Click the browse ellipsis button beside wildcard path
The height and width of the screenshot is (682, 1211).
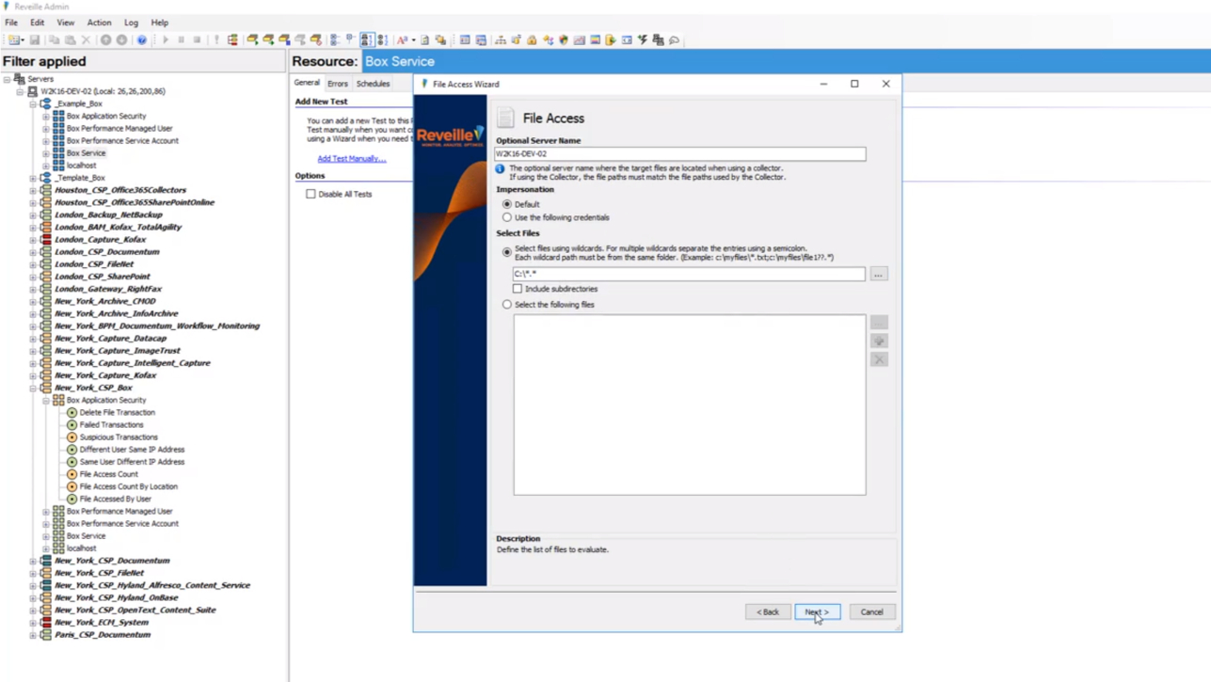pyautogui.click(x=879, y=274)
